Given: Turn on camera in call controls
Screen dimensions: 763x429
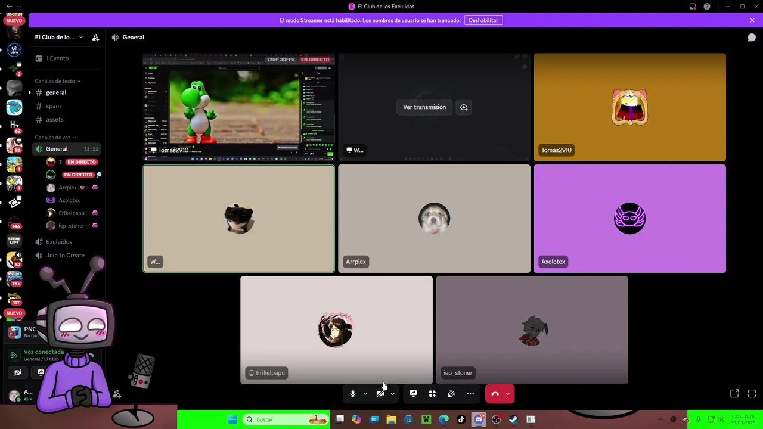Looking at the screenshot, I should point(380,394).
